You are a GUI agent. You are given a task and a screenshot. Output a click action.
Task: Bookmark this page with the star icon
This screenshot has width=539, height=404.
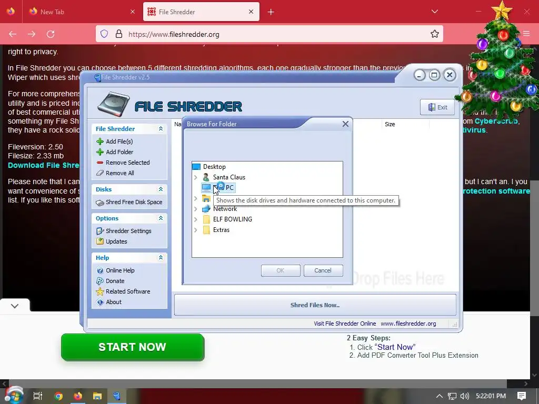[434, 34]
